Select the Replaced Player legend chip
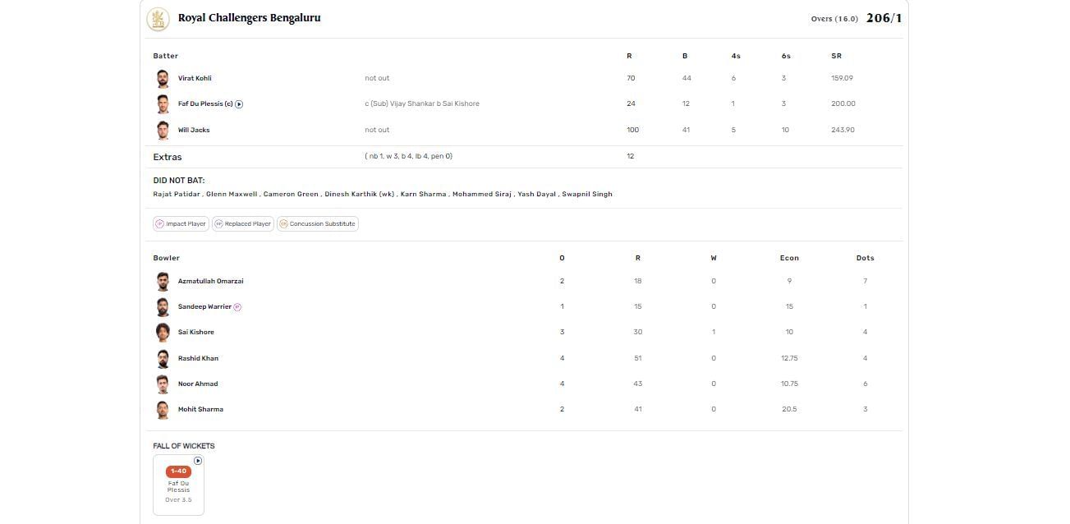Viewport: 1070px width, 524px height. click(243, 224)
